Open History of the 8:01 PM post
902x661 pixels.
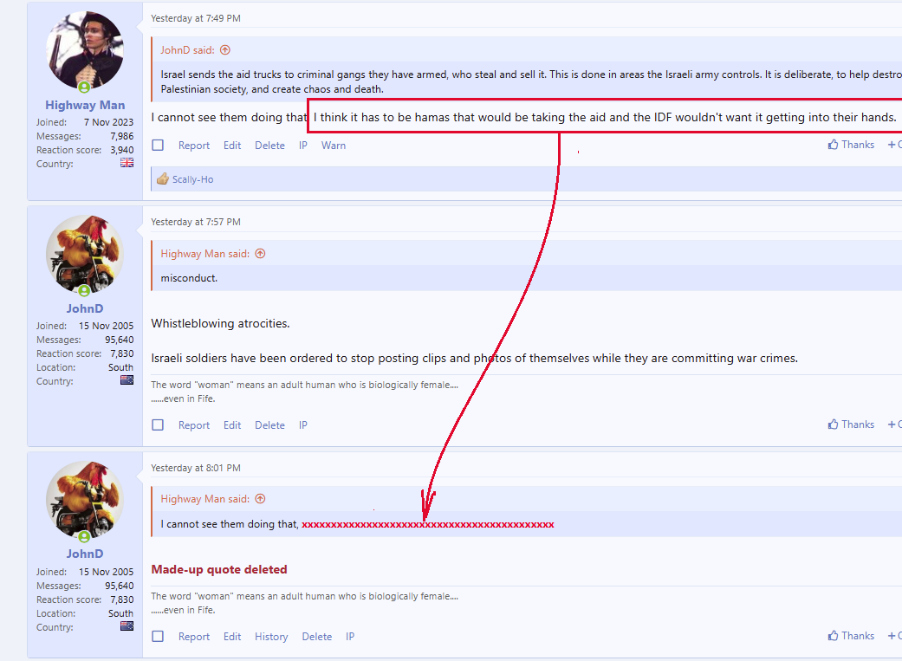point(271,637)
